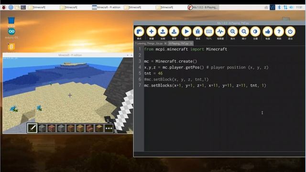Select the sword slot in Minecraft hotbar
The width and height of the screenshot is (306, 172).
pos(32,128)
